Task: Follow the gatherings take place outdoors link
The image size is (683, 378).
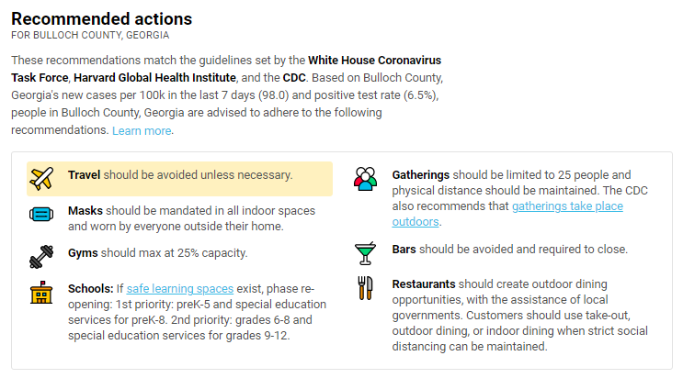Action: pyautogui.click(x=507, y=214)
